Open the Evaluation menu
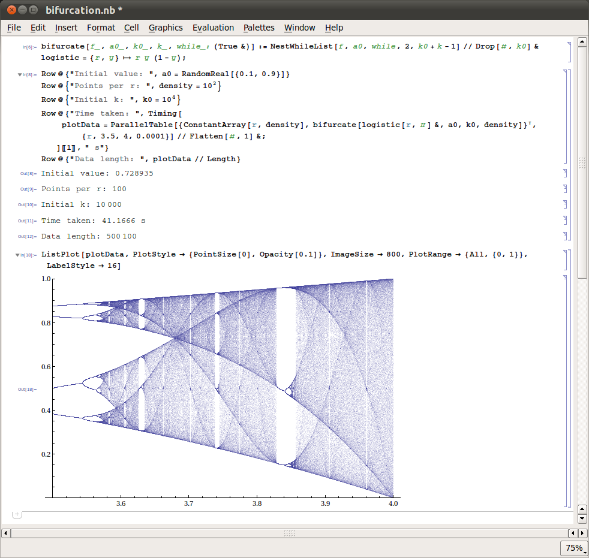589x558 pixels. click(x=213, y=28)
